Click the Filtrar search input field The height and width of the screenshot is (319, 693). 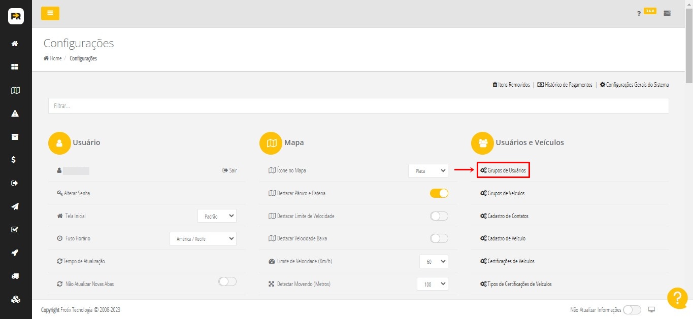[x=358, y=106]
